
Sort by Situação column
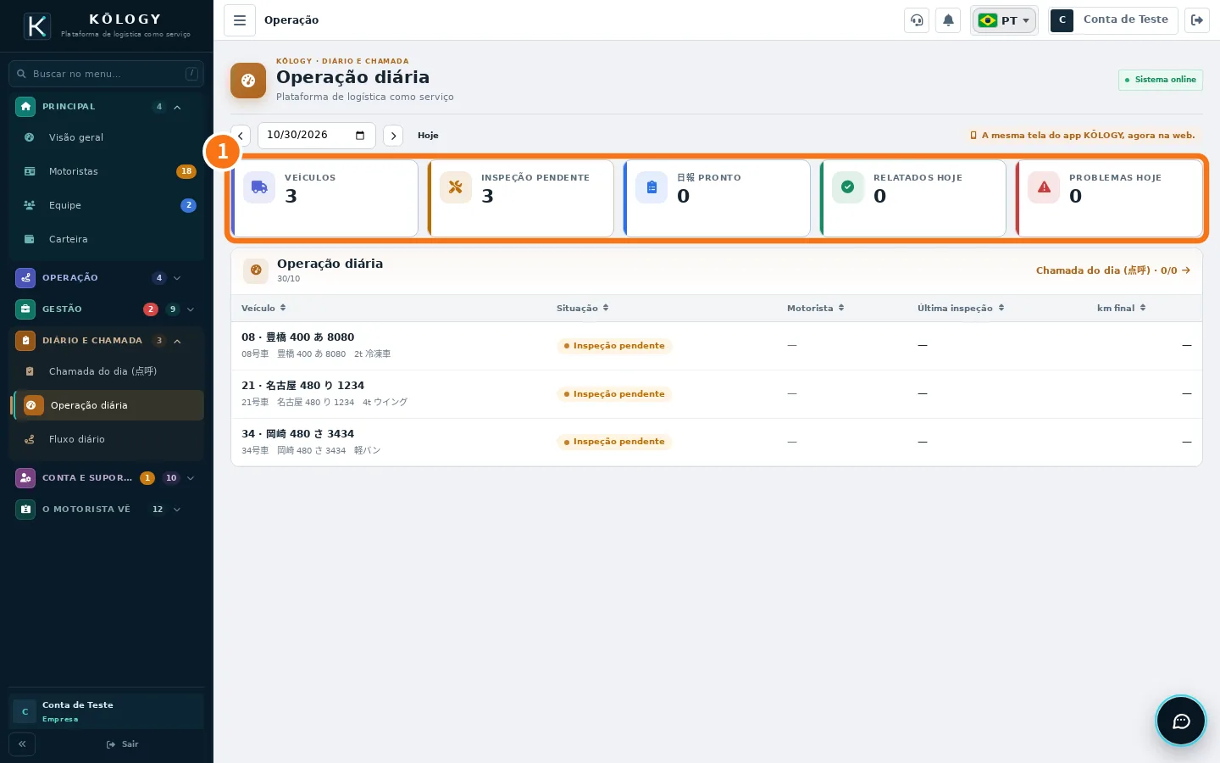point(582,309)
